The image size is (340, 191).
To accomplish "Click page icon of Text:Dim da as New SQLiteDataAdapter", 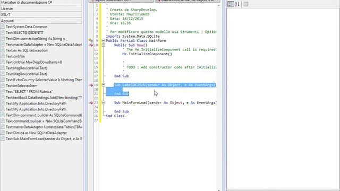I will 3,133.
